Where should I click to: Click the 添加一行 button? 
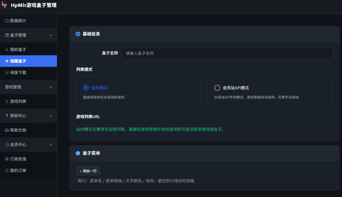(88, 171)
